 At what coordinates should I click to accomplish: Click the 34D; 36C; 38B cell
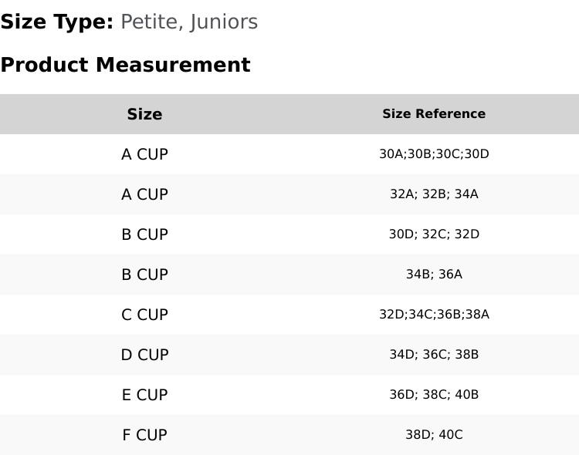[x=434, y=355]
